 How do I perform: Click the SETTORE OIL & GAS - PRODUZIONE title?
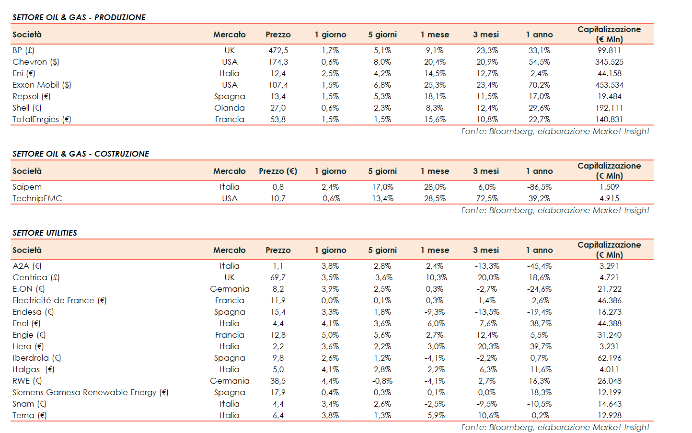click(x=79, y=17)
